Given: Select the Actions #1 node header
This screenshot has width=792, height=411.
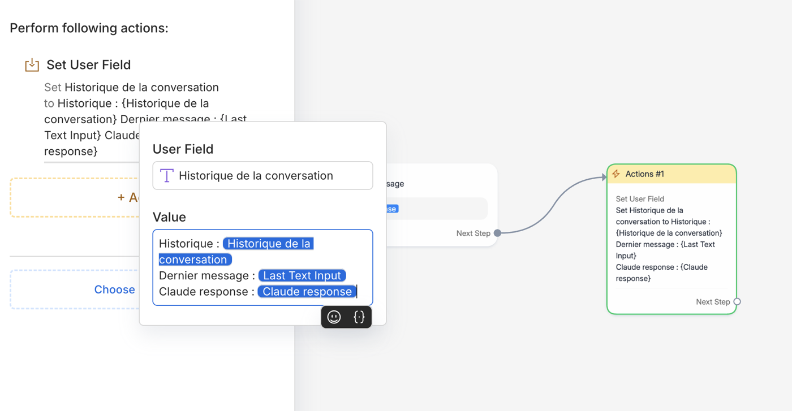Looking at the screenshot, I should [x=672, y=174].
